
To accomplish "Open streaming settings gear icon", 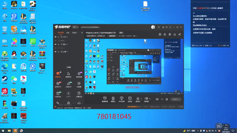I will coord(167,99).
